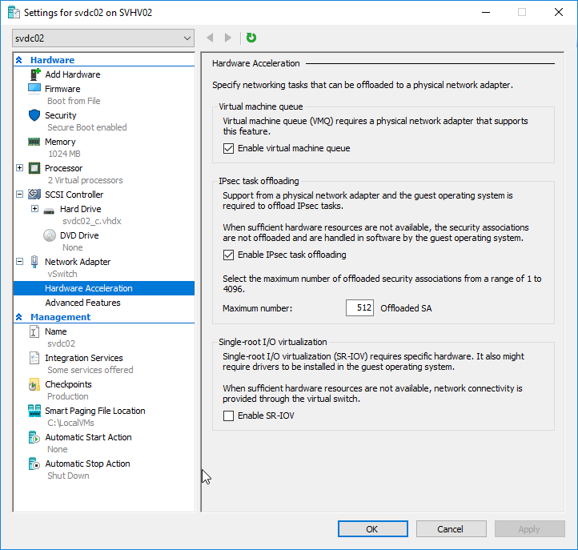
Task: Expand the Processor tree node
Action: click(20, 168)
